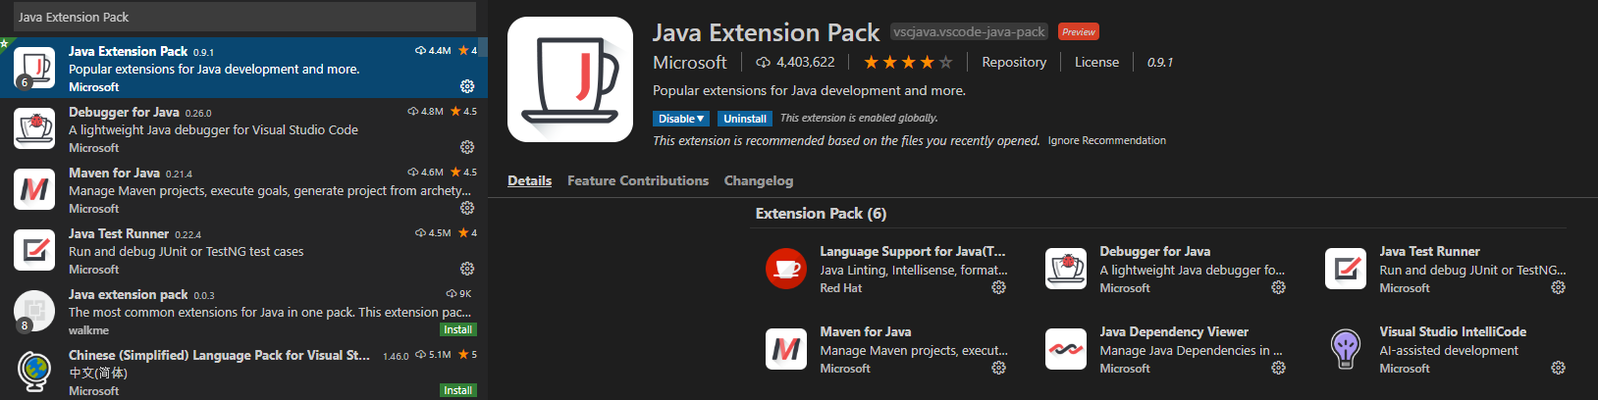Viewport: 1598px width, 400px height.
Task: Open gear menu on Visual Studio IntelliCode card
Action: [x=1558, y=368]
